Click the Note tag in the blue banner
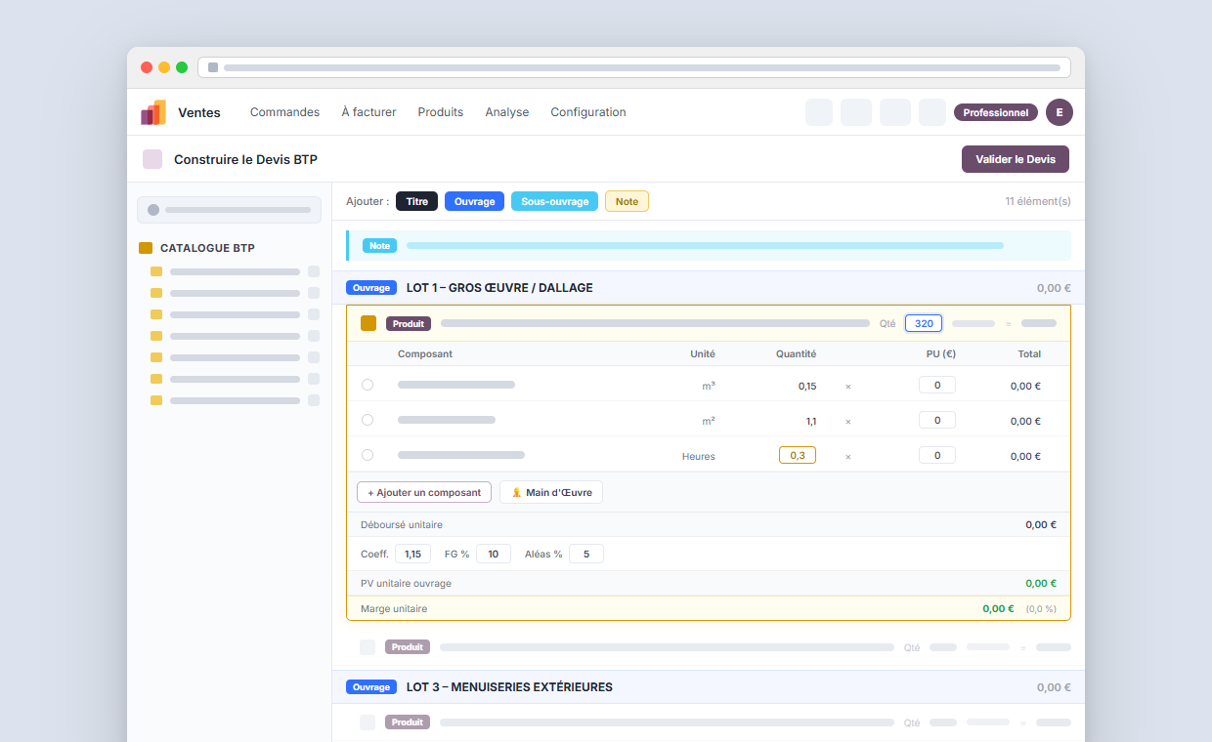Image resolution: width=1212 pixels, height=742 pixels. (380, 246)
